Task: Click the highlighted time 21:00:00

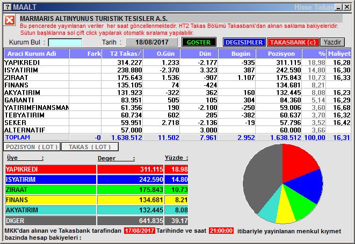Action: (221, 231)
